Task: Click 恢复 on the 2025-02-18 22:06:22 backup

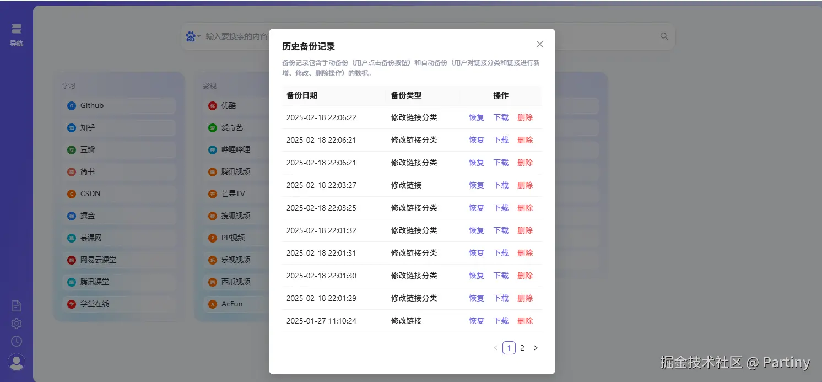Action: point(476,117)
